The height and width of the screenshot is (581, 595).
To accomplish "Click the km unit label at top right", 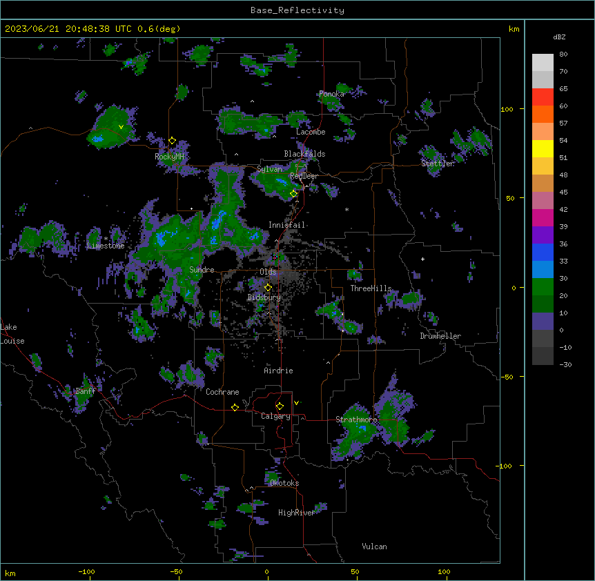I will pos(514,29).
